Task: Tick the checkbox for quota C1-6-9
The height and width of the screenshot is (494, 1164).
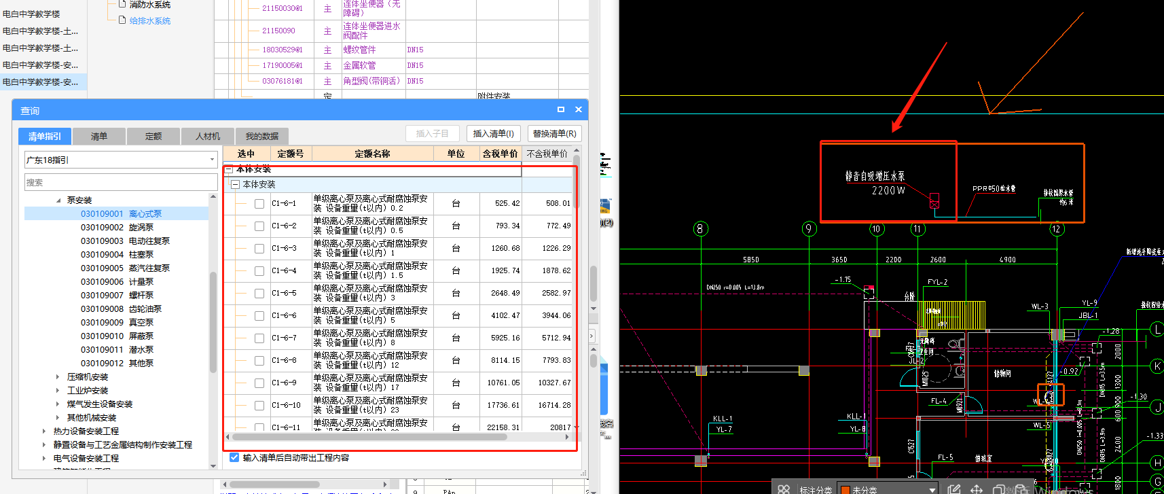Action: tap(259, 383)
